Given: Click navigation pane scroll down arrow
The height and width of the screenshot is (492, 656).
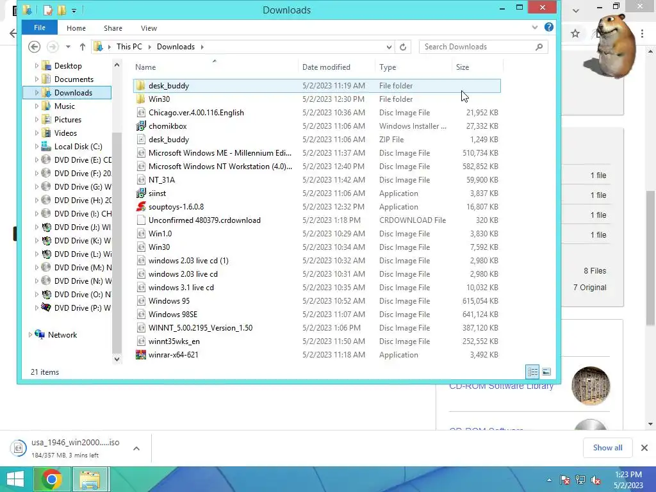Looking at the screenshot, I should click(117, 359).
